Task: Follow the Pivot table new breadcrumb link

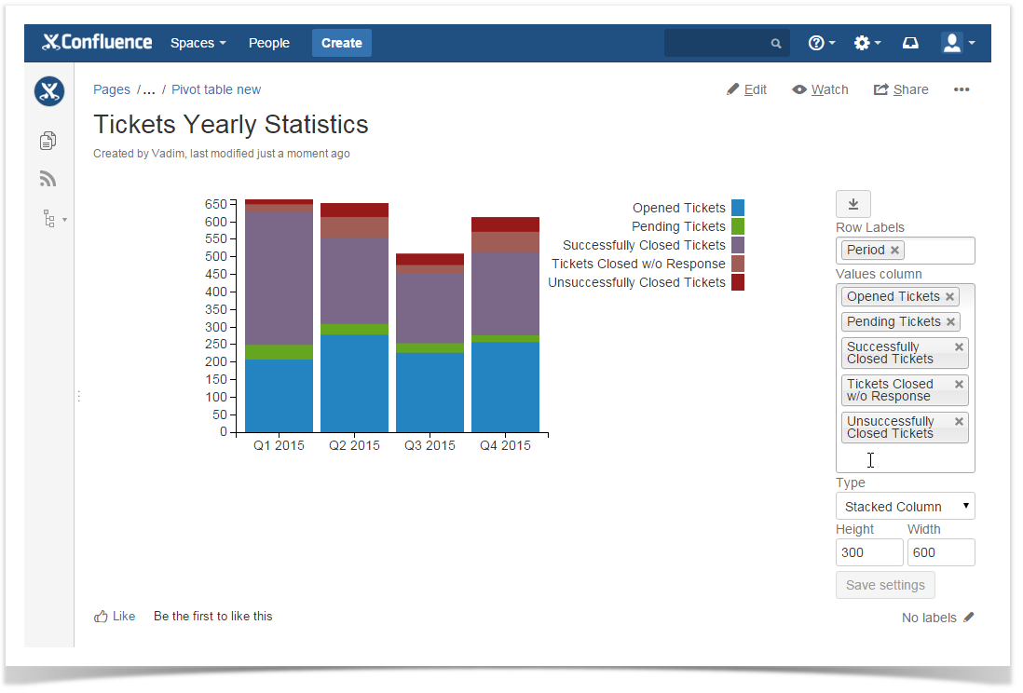Action: pos(216,89)
